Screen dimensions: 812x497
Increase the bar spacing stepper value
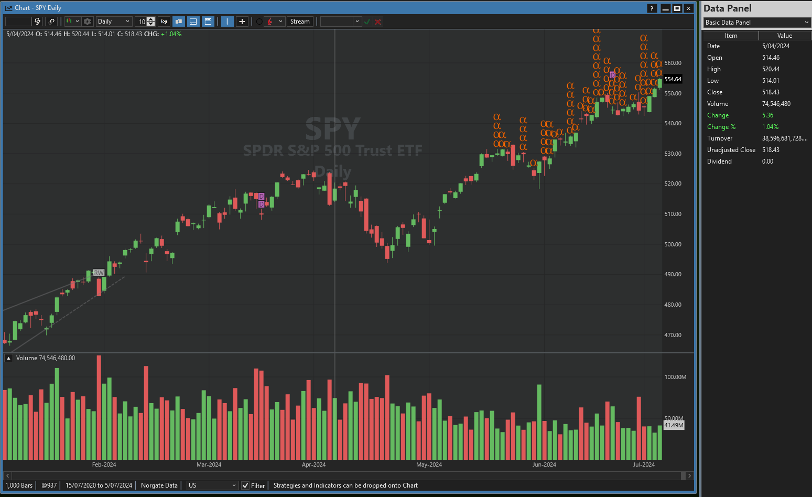(x=151, y=19)
